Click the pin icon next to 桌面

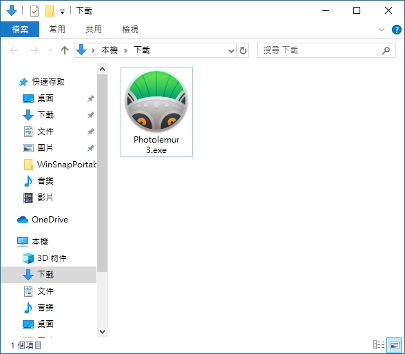point(91,98)
